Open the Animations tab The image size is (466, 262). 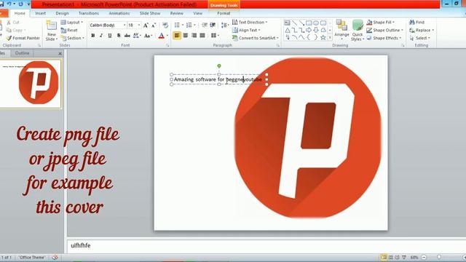point(119,13)
